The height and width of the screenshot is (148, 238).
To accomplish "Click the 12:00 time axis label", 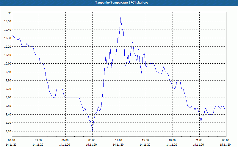I will tap(119, 140).
